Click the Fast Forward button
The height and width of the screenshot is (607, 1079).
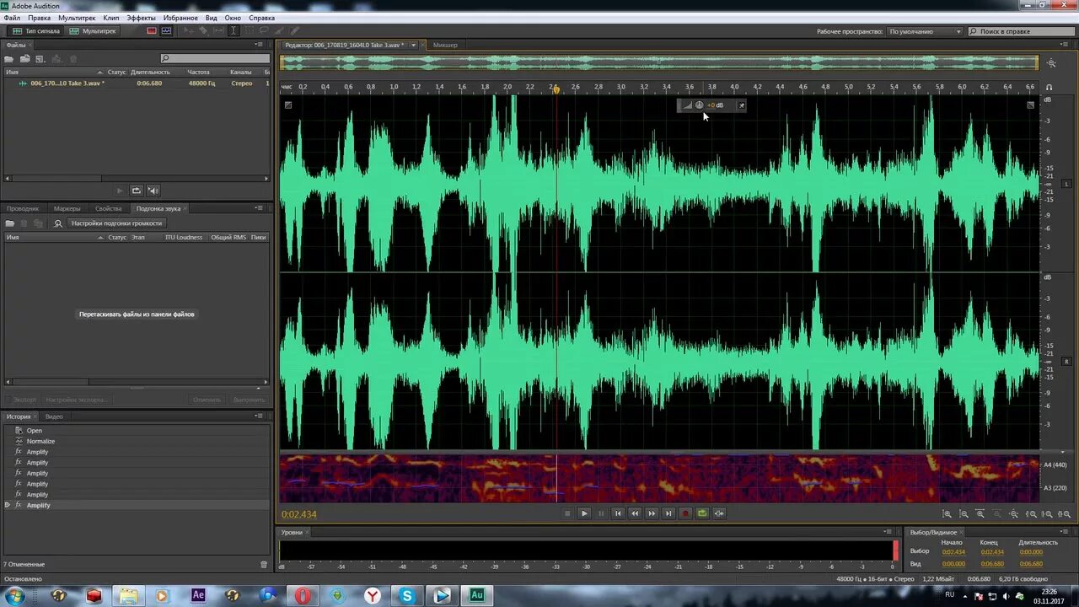pos(652,513)
